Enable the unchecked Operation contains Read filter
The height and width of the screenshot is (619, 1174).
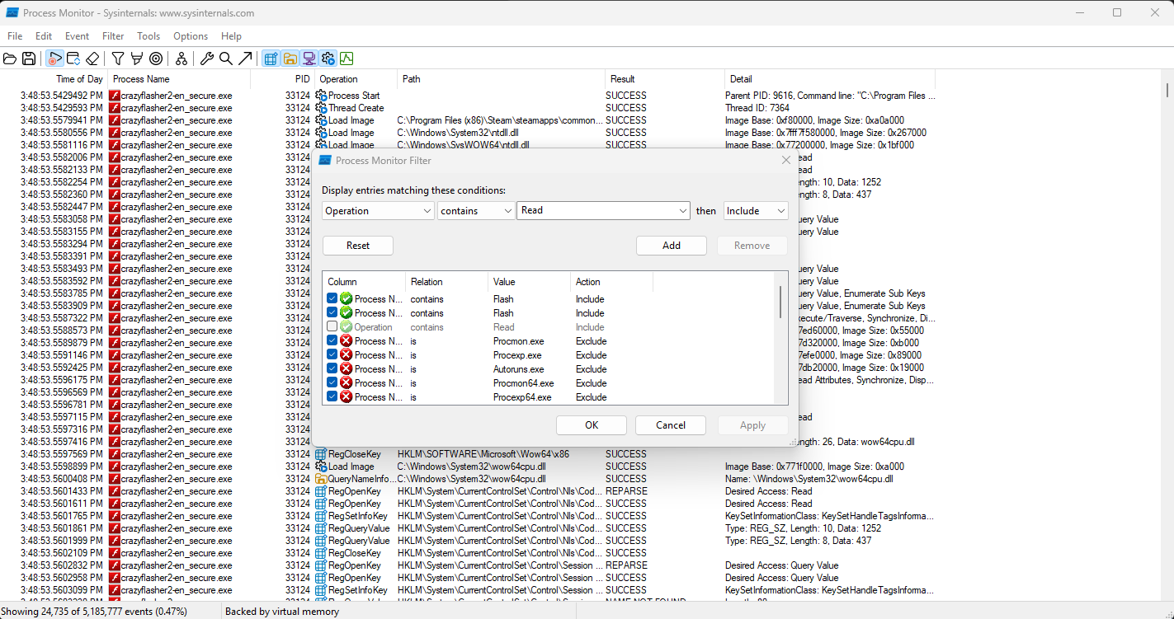[x=332, y=327]
